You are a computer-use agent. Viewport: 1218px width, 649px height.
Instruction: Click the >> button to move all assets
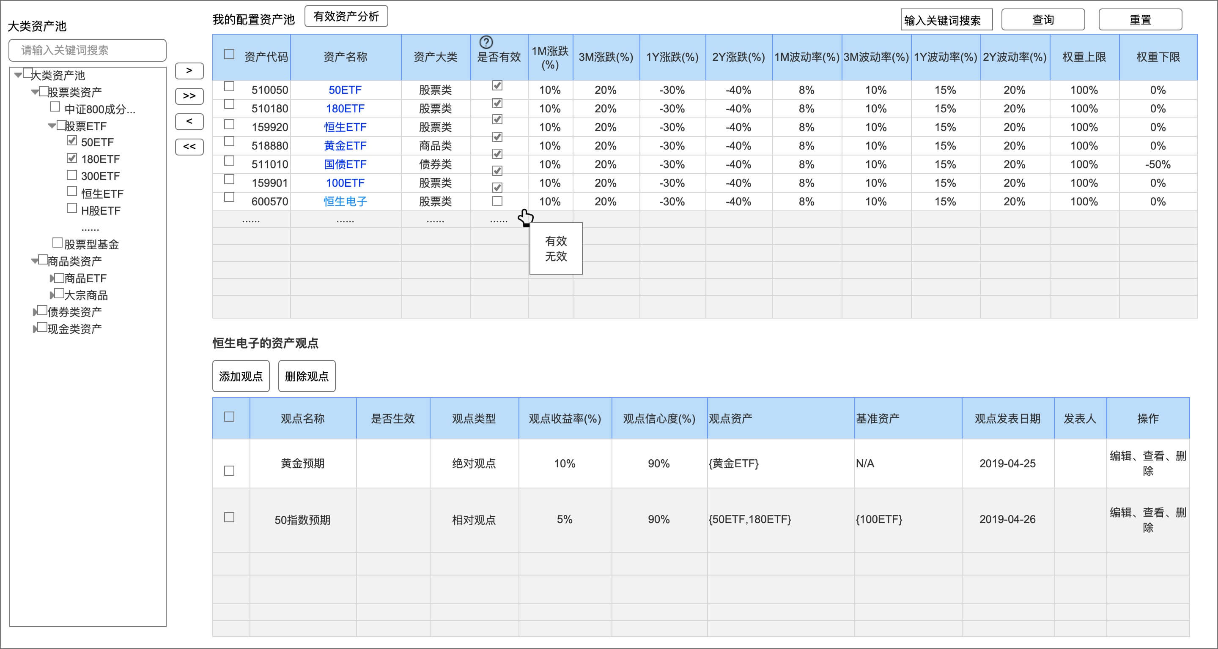click(189, 96)
